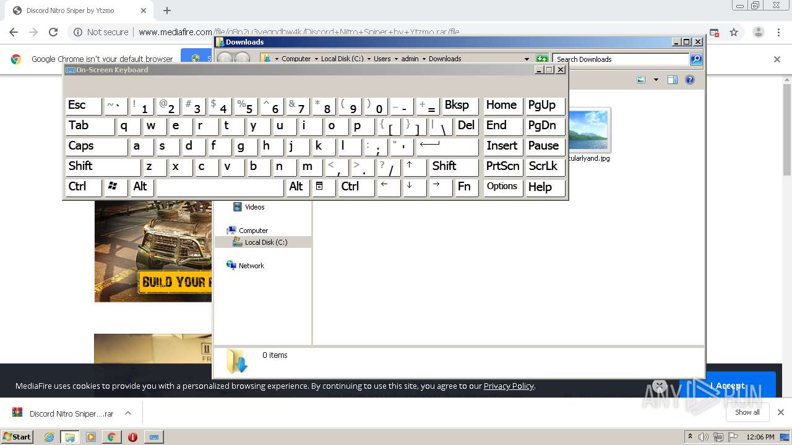Open Chrome profile avatar
Viewport: 792px width, 445px height.
758,32
